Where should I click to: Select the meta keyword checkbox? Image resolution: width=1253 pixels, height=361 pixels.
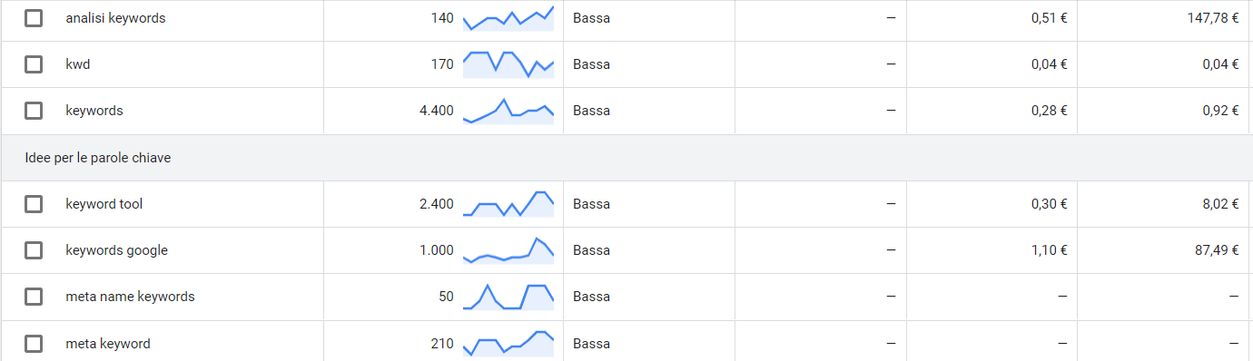tap(34, 344)
